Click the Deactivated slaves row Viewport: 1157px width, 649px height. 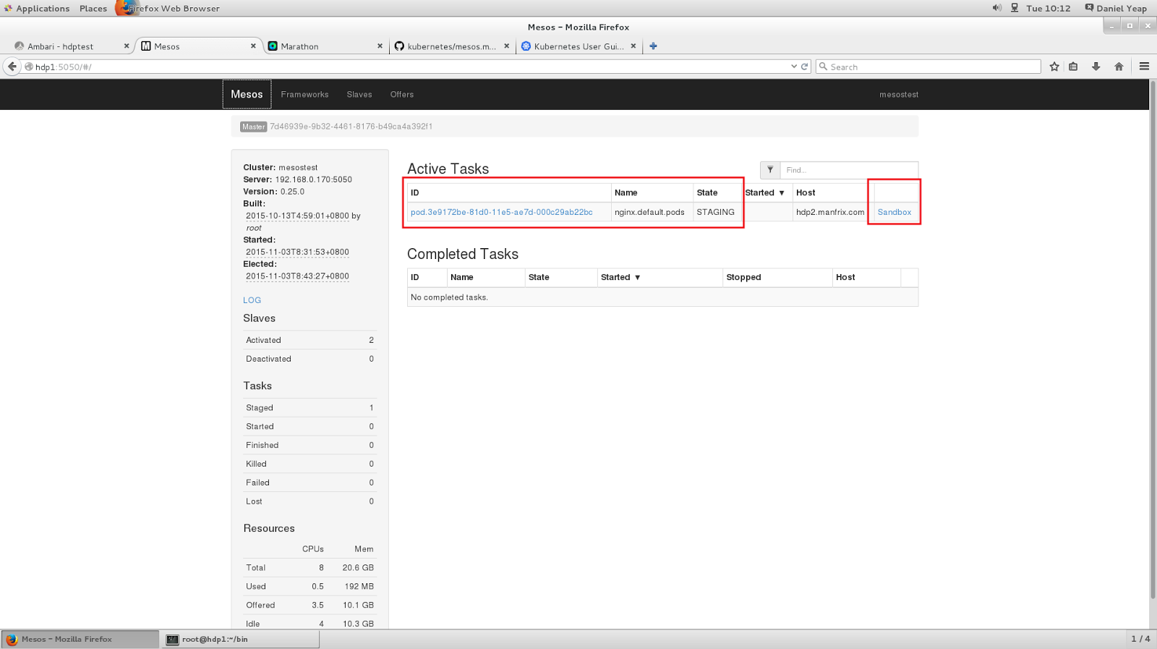click(309, 359)
